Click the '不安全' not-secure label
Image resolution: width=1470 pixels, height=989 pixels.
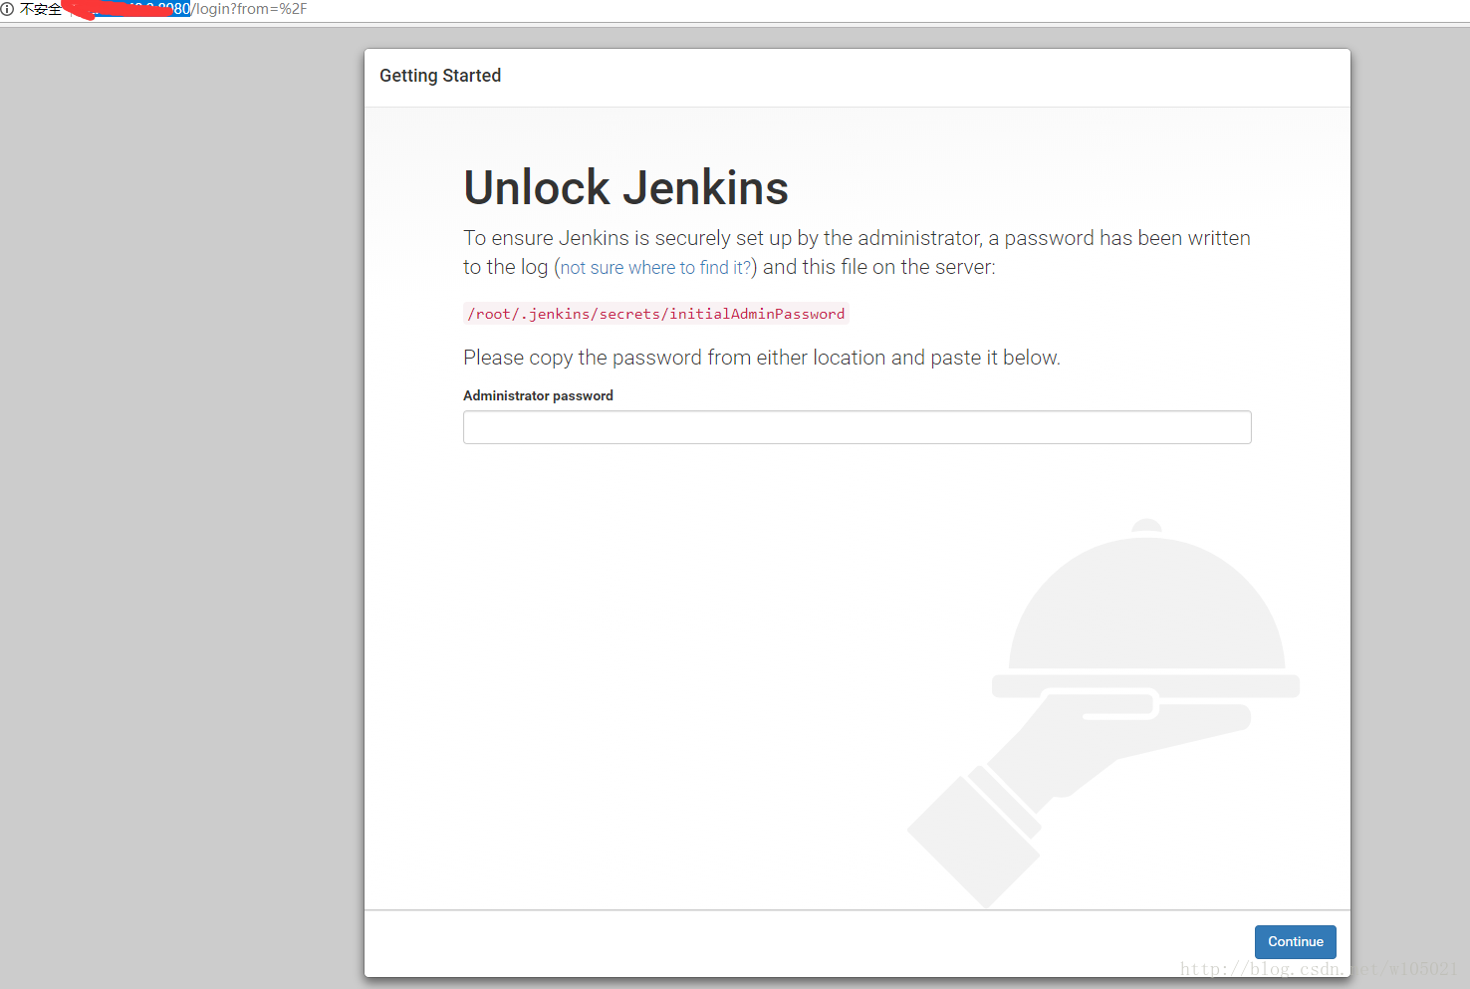(41, 9)
